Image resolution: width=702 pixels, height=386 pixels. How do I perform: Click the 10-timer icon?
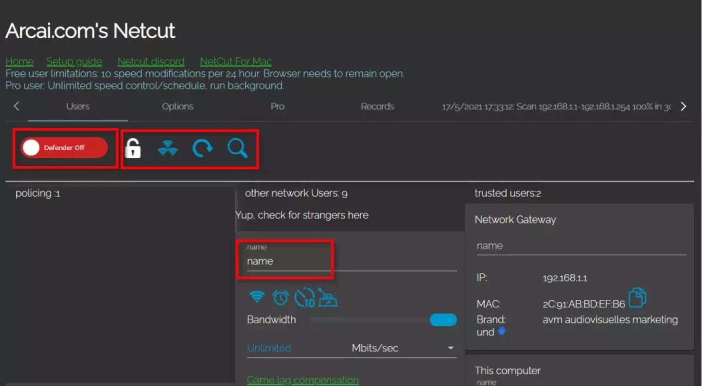point(305,297)
